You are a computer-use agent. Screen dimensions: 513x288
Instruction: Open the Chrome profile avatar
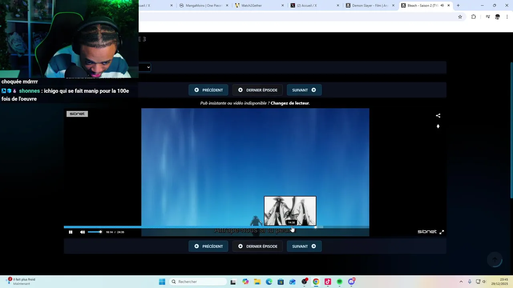[497, 17]
